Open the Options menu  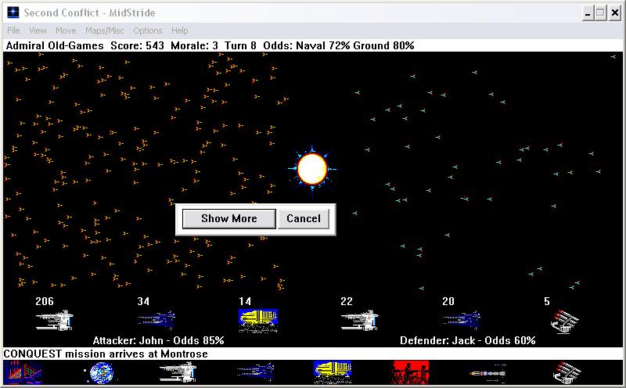(148, 31)
